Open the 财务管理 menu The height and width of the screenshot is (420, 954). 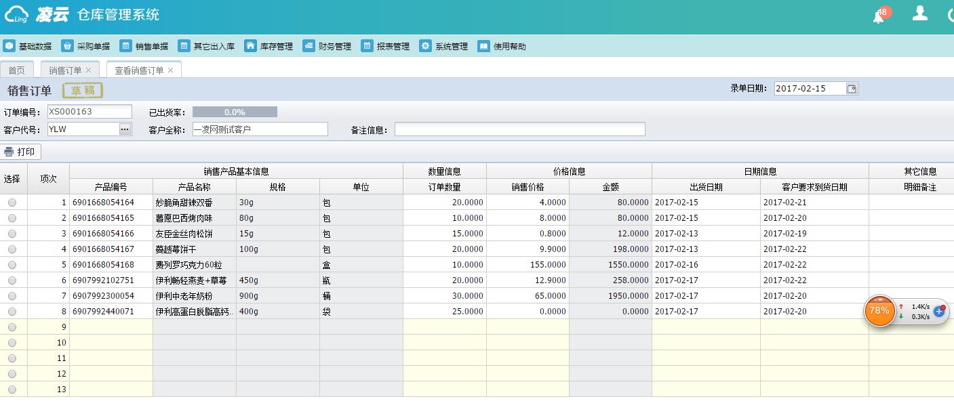[327, 46]
